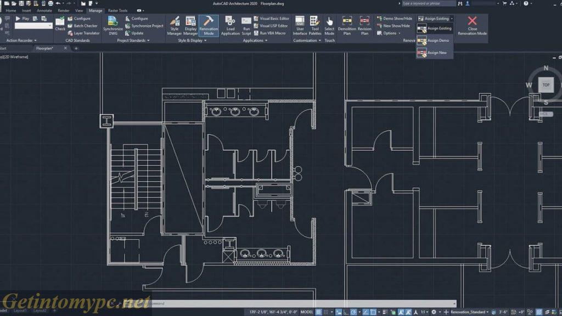Toggle Demo Show/Hide
The height and width of the screenshot is (316, 562).
[x=394, y=18]
